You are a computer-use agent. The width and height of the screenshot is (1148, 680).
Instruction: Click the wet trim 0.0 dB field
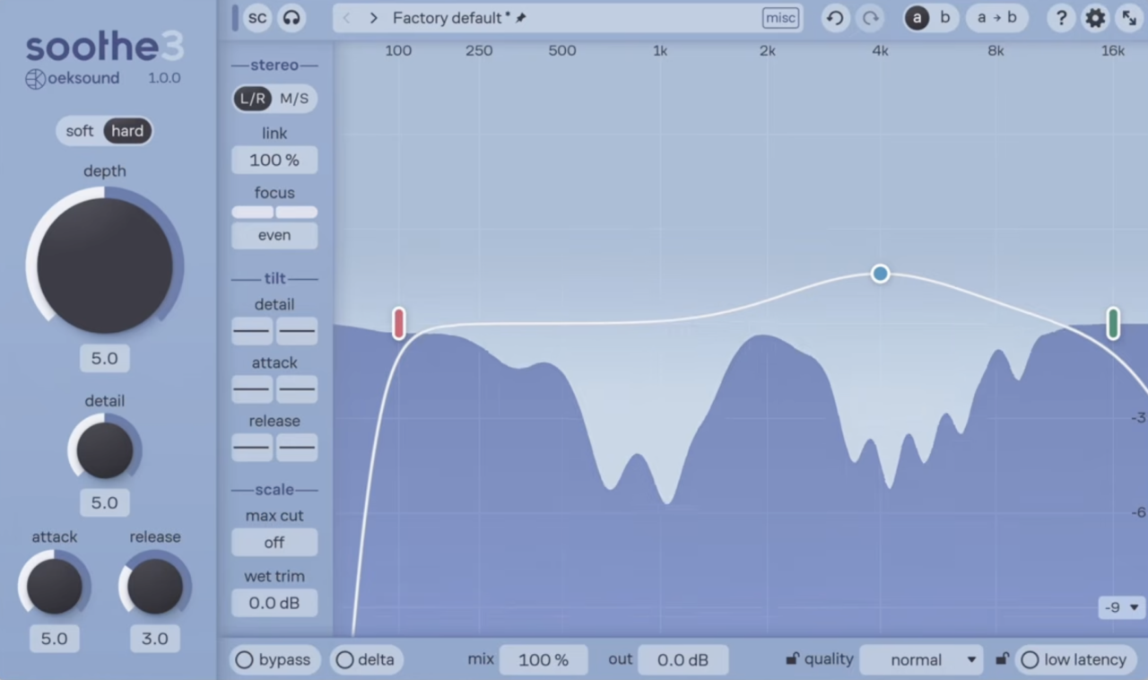tap(274, 603)
